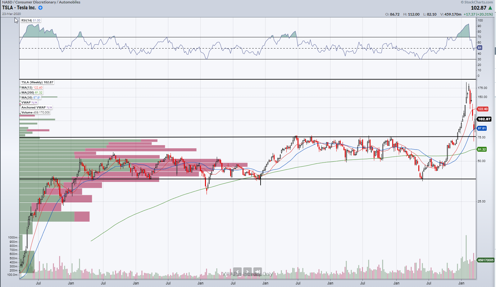Click the green volume tag 459170005
Viewport: 496px width, 287px height.
(x=485, y=260)
